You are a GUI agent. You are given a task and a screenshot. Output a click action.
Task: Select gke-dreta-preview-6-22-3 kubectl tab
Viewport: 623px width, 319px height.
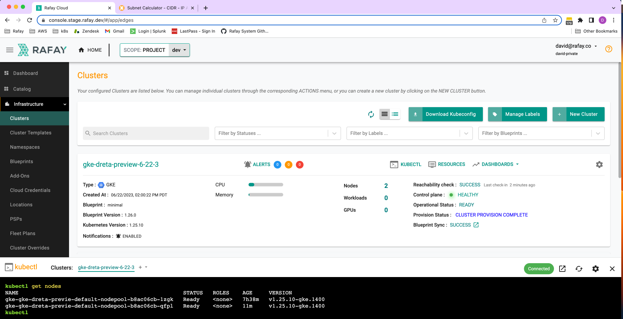point(106,268)
